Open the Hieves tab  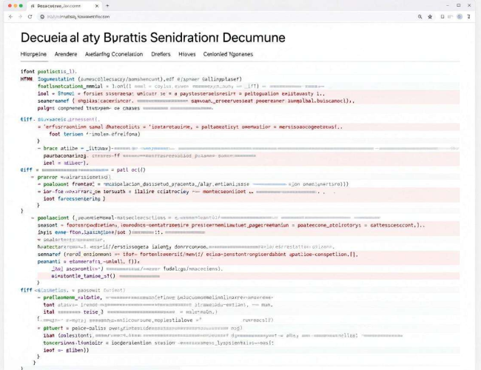pyautogui.click(x=187, y=54)
